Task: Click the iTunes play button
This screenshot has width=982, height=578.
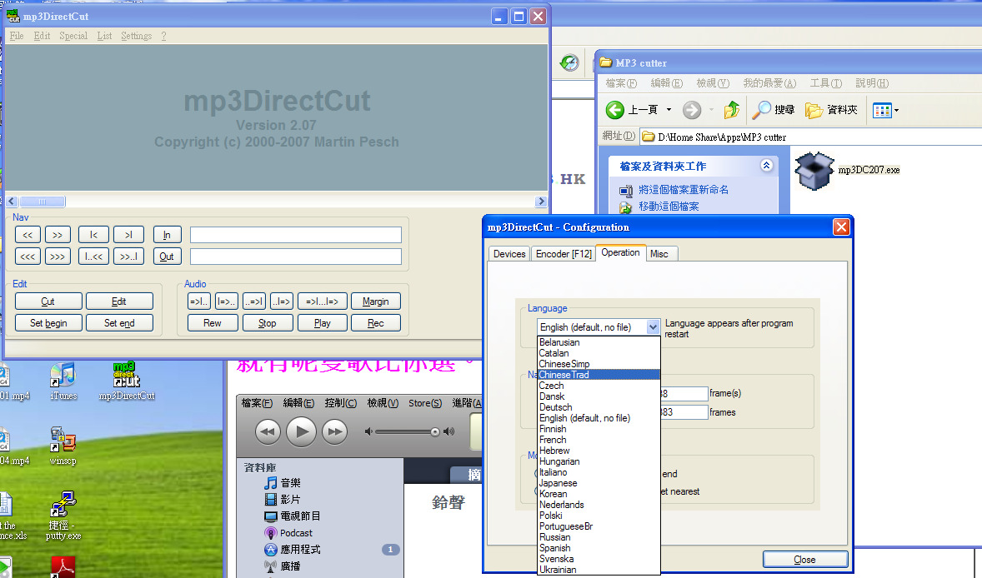Action: 301,431
